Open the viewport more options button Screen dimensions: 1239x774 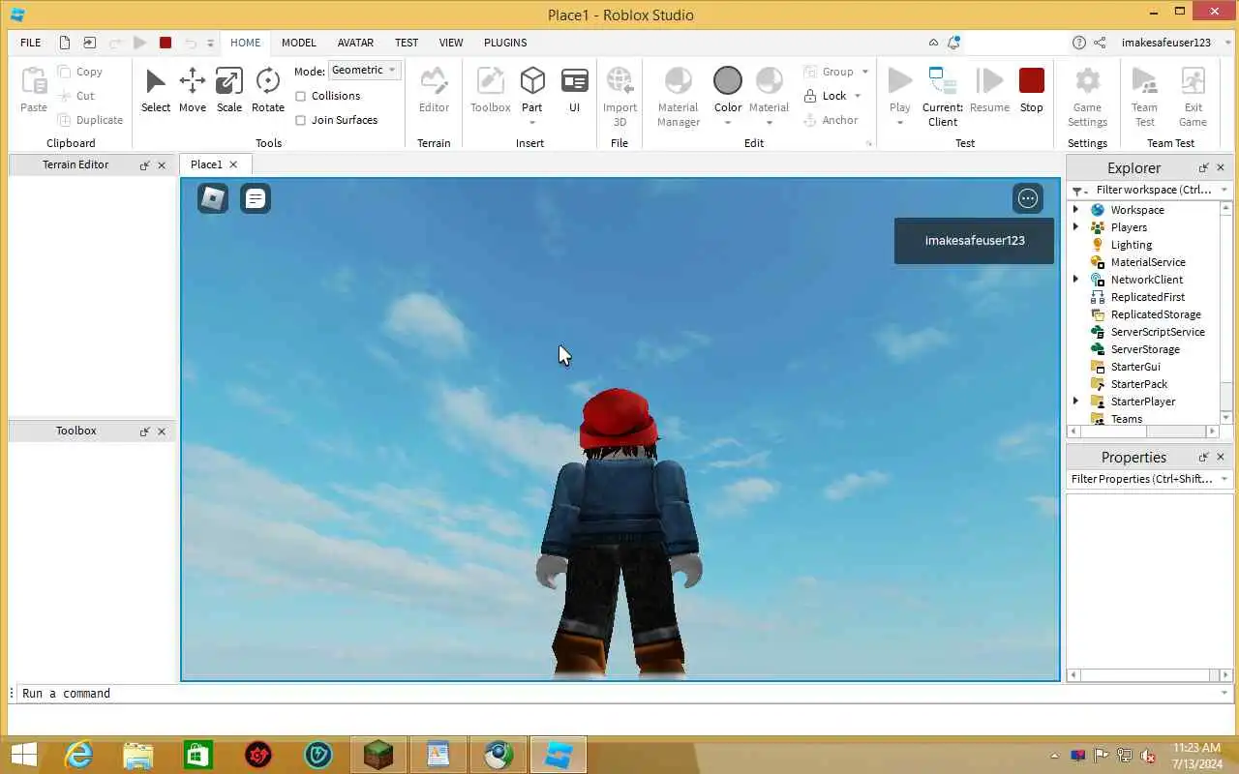[x=1028, y=198]
